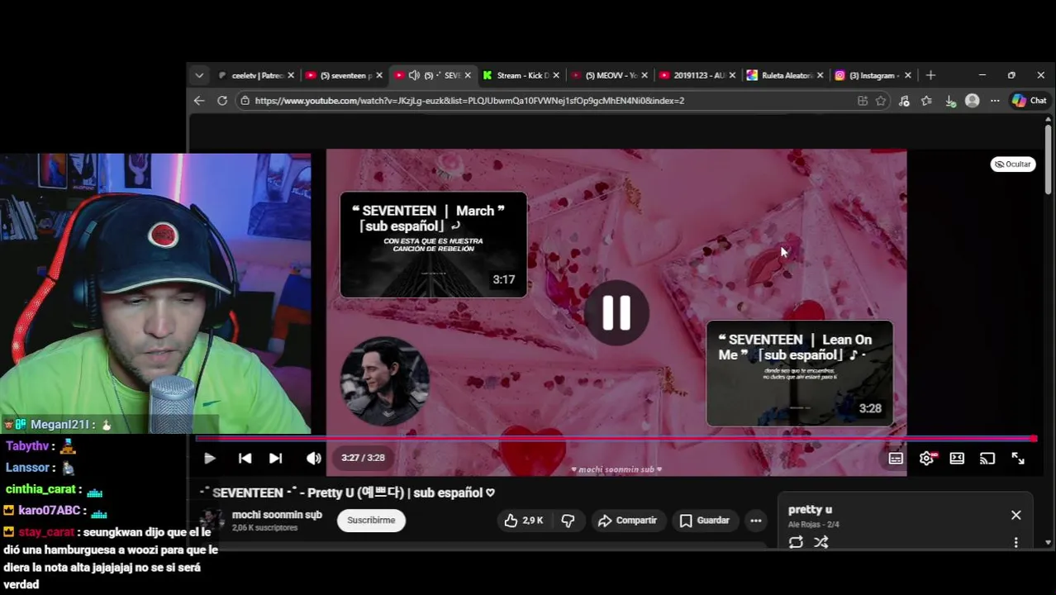The width and height of the screenshot is (1056, 595).
Task: Cast the video to a device
Action: tap(987, 458)
